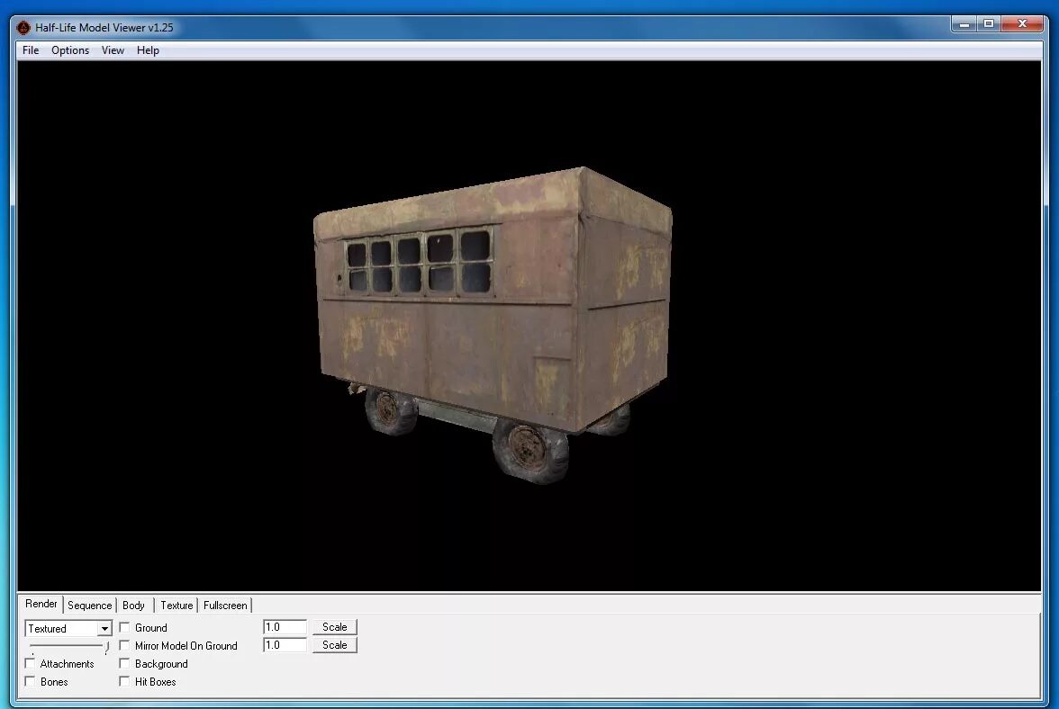Switch to the Sequence tab
Image resolution: width=1059 pixels, height=709 pixels.
pos(90,606)
